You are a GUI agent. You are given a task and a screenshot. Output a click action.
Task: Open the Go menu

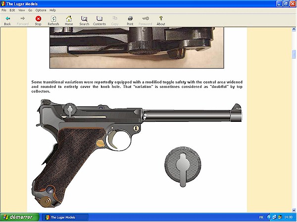pyautogui.click(x=30, y=10)
